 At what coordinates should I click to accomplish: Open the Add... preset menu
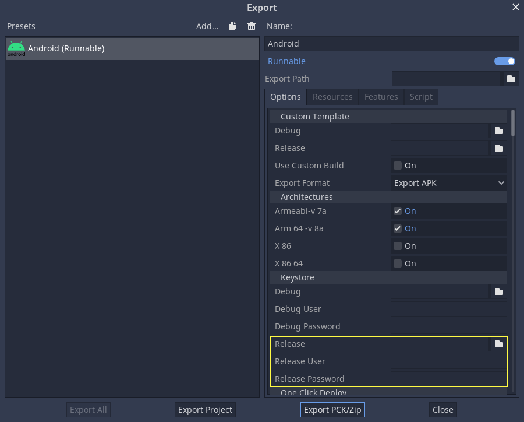207,26
